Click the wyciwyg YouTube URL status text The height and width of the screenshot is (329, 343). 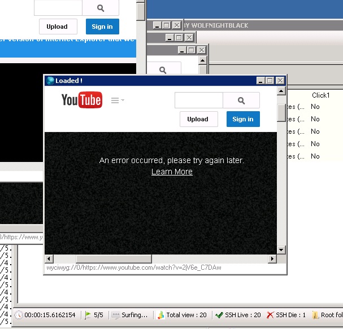pos(134,267)
